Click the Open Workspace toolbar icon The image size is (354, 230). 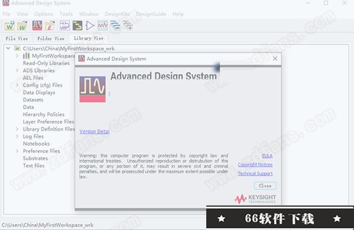(x=22, y=25)
